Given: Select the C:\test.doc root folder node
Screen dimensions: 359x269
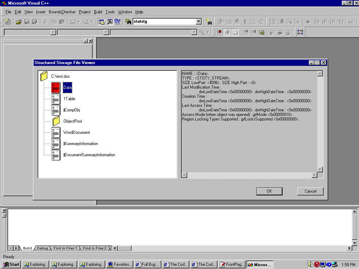Looking at the screenshot, I should point(60,76).
